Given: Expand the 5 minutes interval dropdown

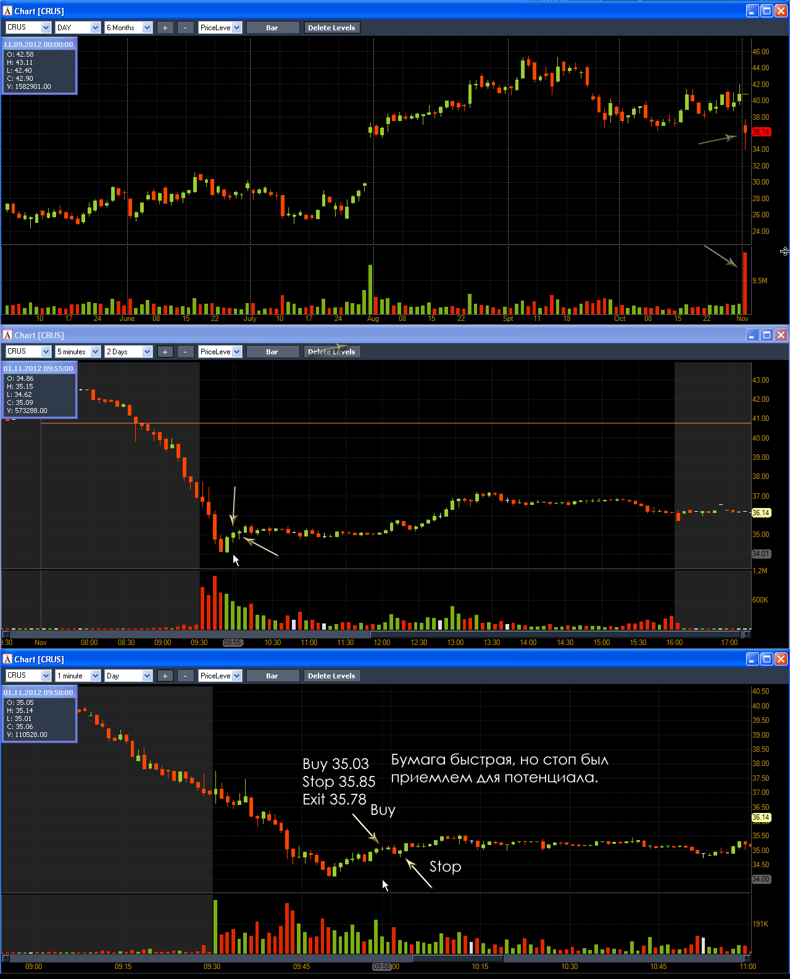Looking at the screenshot, I should click(x=78, y=352).
